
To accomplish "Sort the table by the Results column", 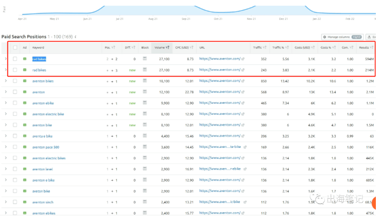I will (x=366, y=47).
